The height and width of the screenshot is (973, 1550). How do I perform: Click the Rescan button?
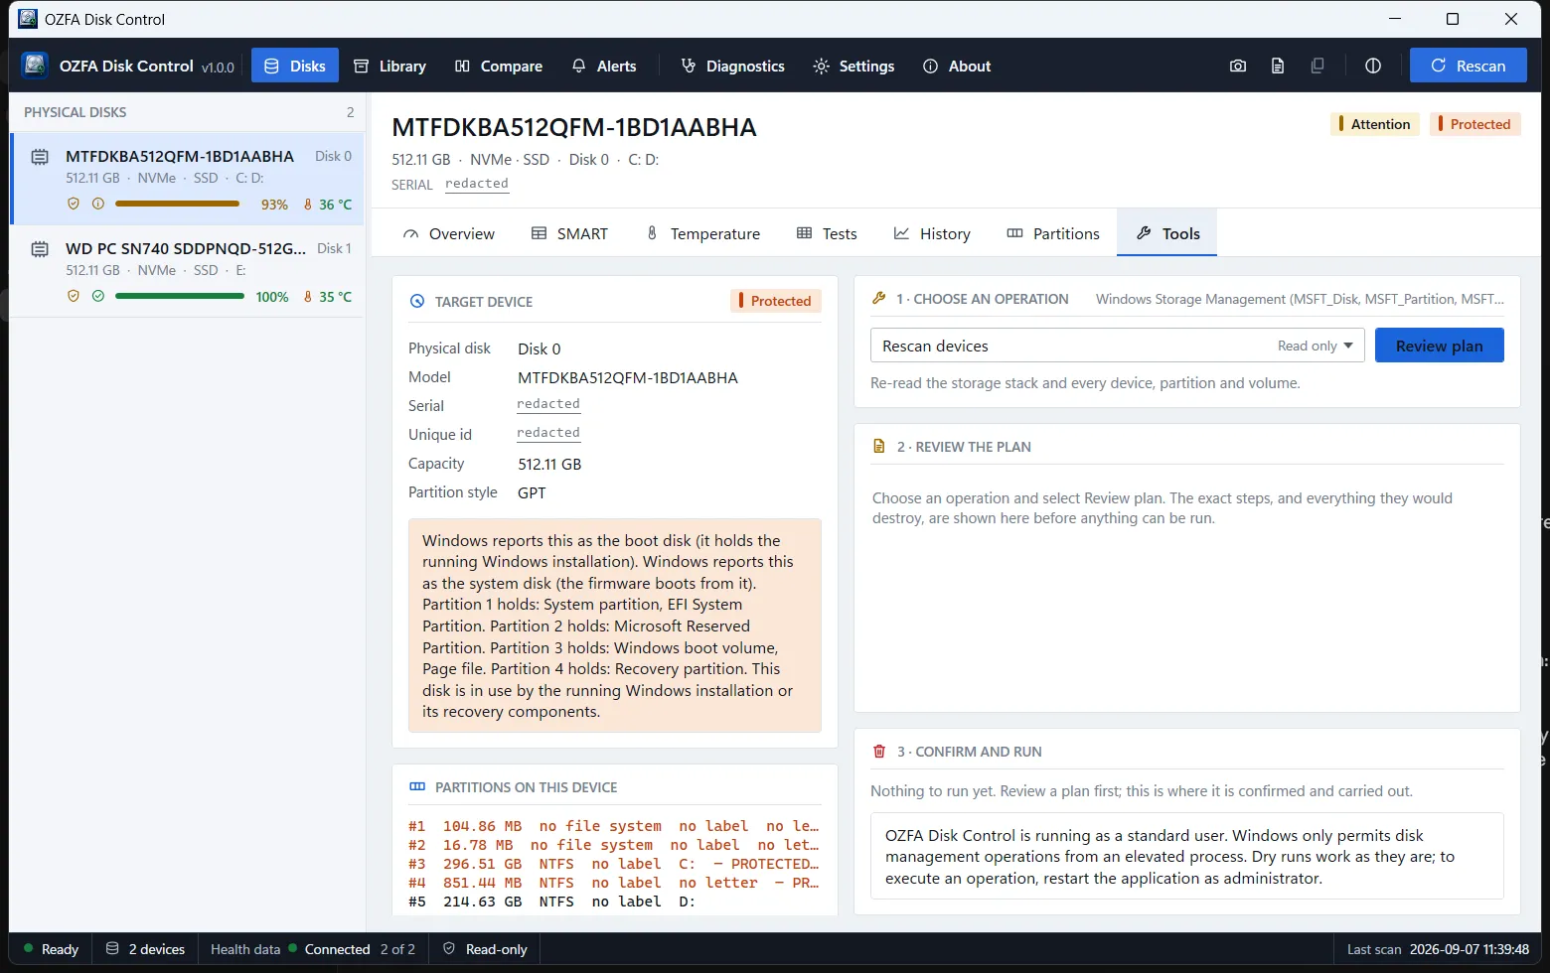(1468, 66)
